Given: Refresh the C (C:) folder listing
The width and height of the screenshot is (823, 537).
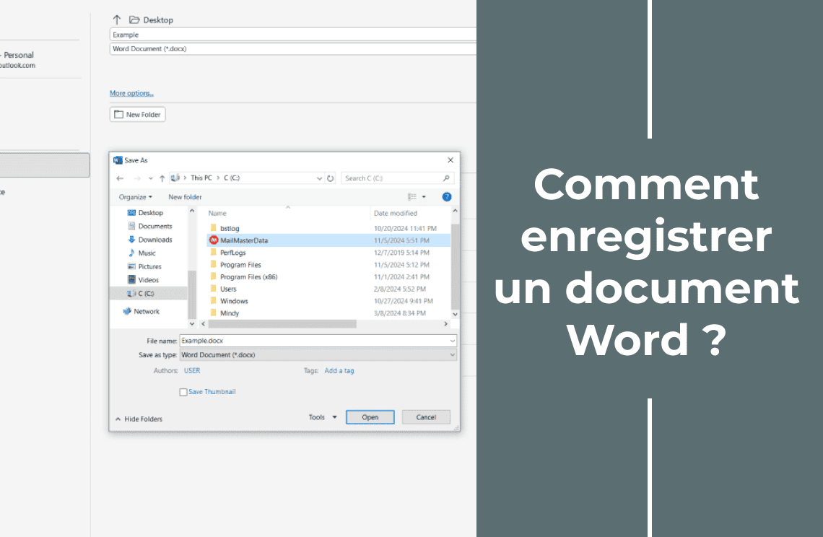Looking at the screenshot, I should (331, 178).
